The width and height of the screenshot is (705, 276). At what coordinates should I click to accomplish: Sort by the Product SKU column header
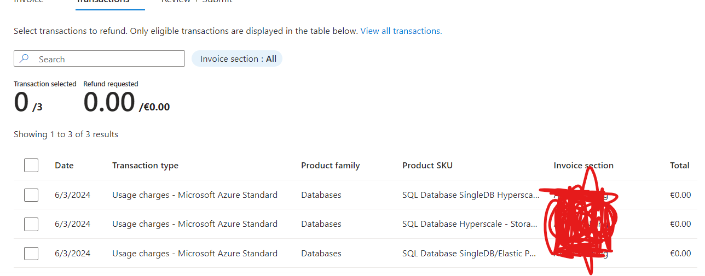point(427,166)
